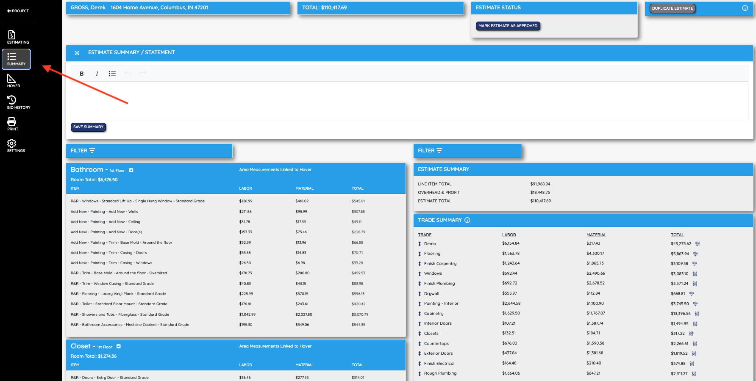
Task: Open the Bid History sidebar item
Action: pos(19,102)
